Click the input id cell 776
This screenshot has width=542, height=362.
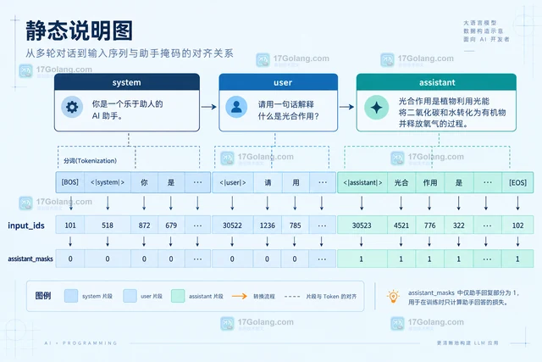pos(430,226)
